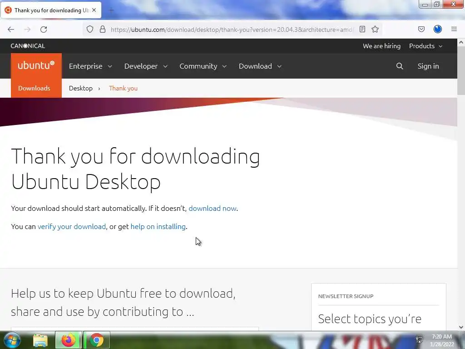Open the verify your download link
This screenshot has height=349, width=465.
point(71,226)
